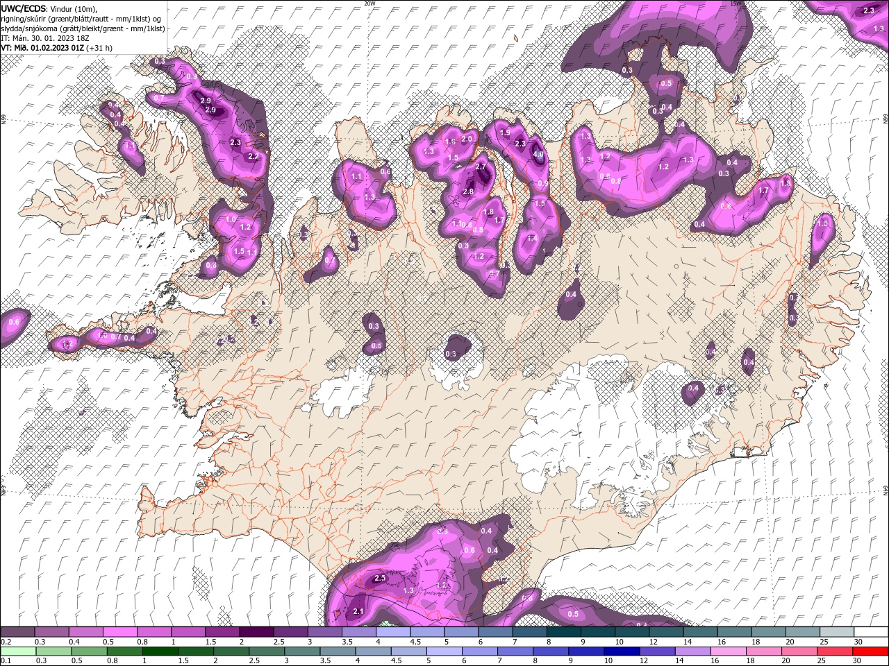Viewport: 889px width, 666px height.
Task: Click the '15W' longitude label
Action: click(x=736, y=3)
